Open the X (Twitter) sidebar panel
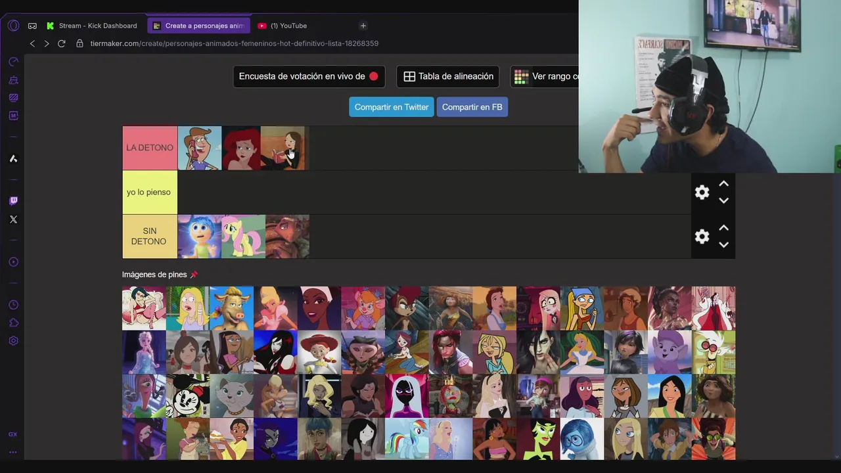 (x=13, y=219)
